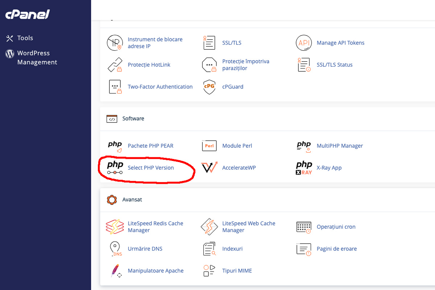Image resolution: width=435 pixels, height=290 pixels.
Task: Open Pagini de eroare link
Action: click(337, 249)
